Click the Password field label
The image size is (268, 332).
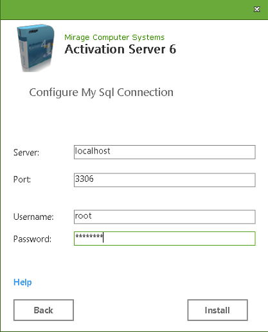[32, 239]
